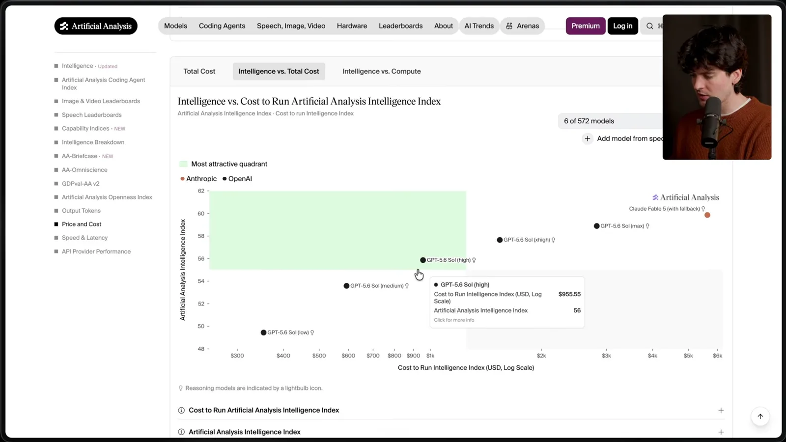This screenshot has width=786, height=442.
Task: Switch to Intelligence vs. Compute tab
Action: [x=382, y=71]
